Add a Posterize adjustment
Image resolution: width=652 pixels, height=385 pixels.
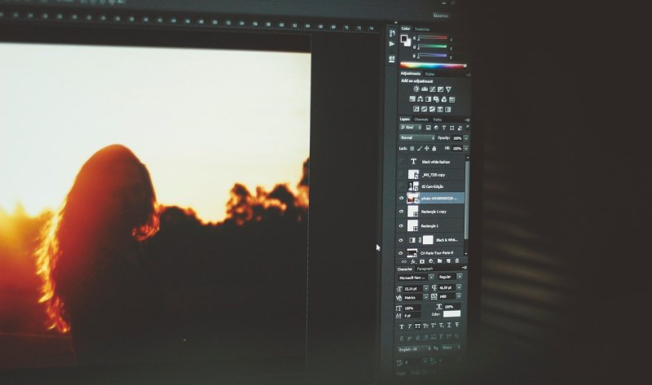pos(424,109)
